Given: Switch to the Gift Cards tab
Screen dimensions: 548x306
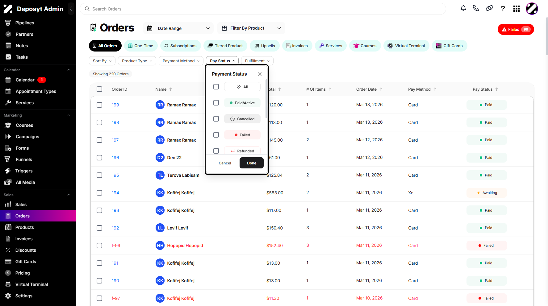Looking at the screenshot, I should point(450,46).
